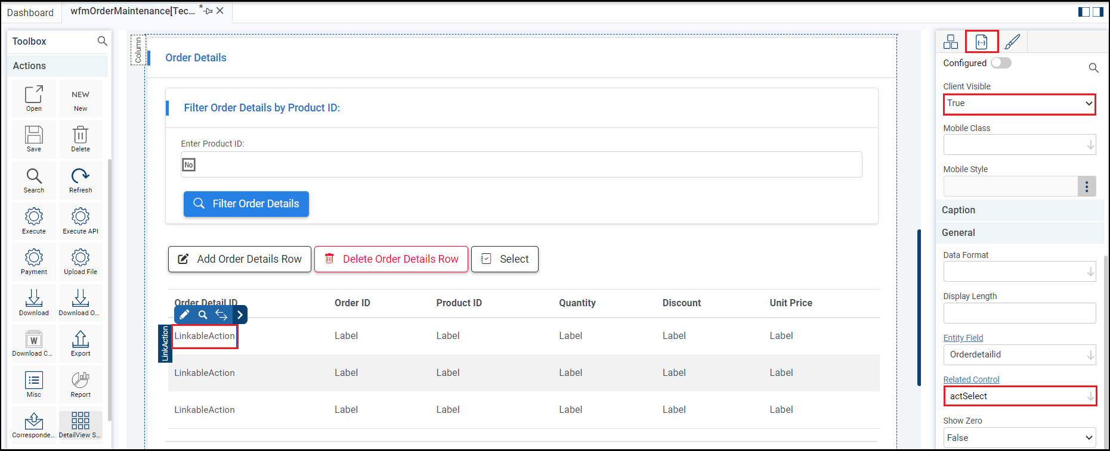Viewport: 1110px width, 451px height.
Task: Click the Display Length input field
Action: pos(1019,313)
